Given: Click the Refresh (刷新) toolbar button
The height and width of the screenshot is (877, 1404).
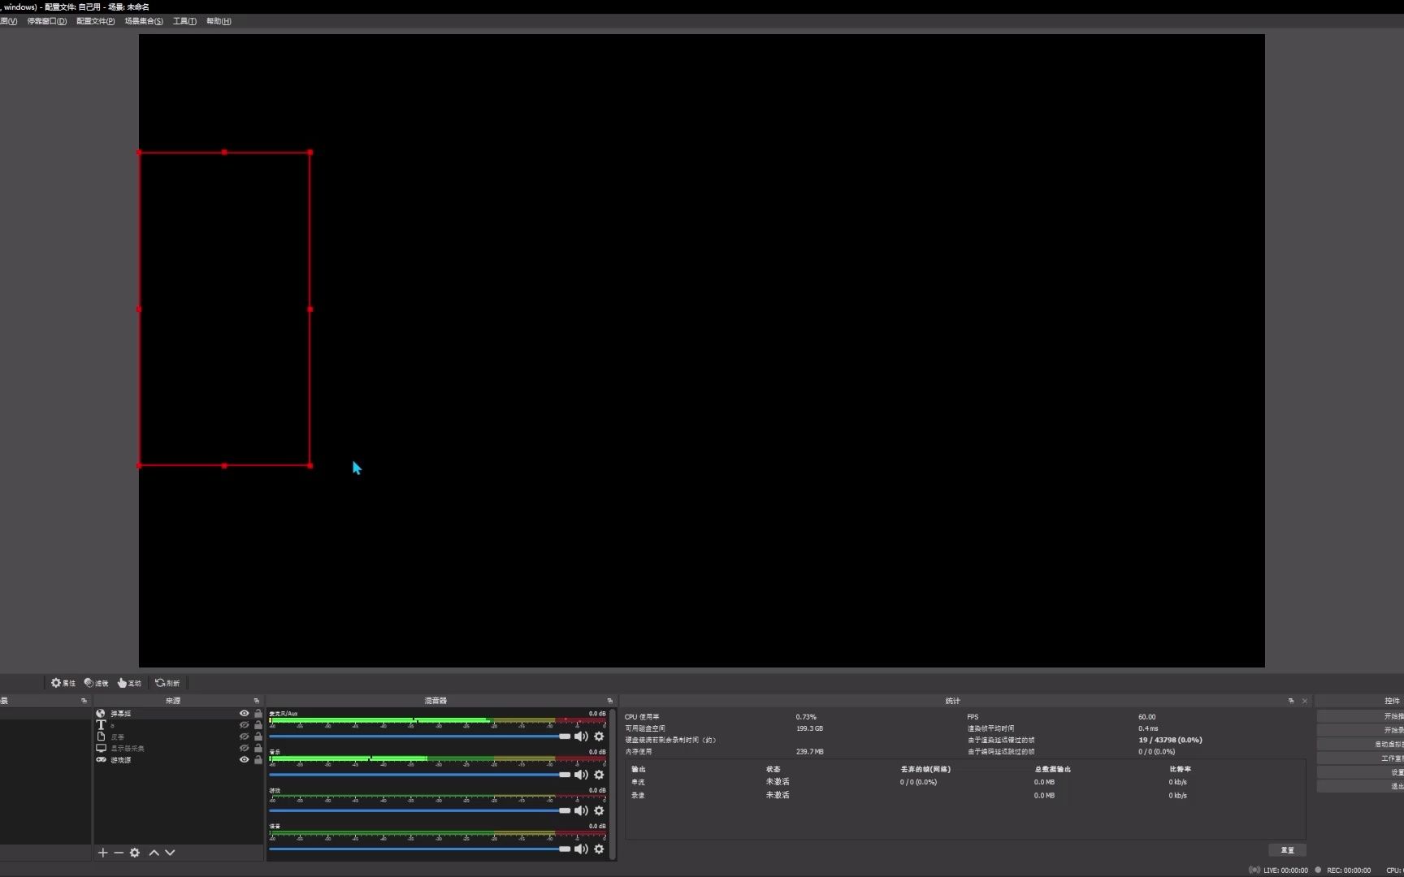Looking at the screenshot, I should 167,683.
